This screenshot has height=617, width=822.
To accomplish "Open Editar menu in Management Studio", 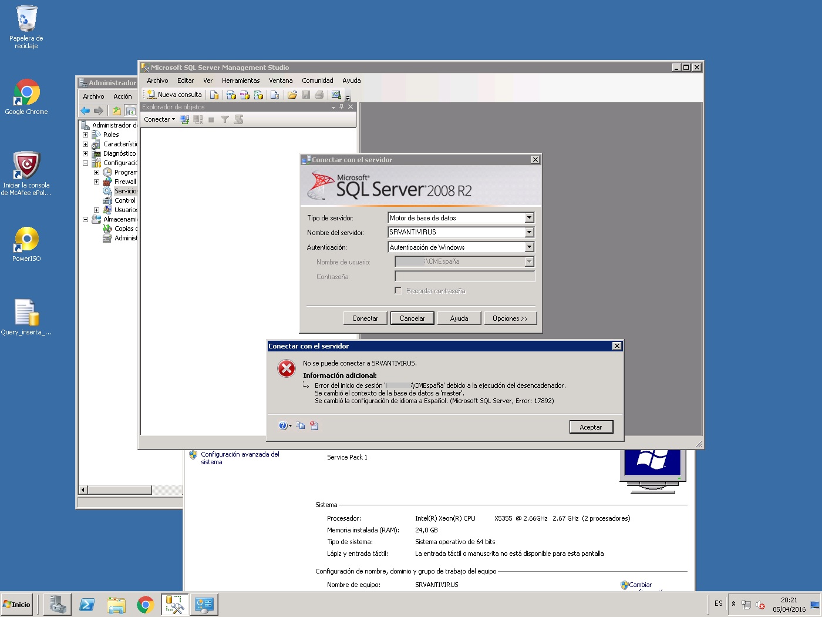I will click(x=186, y=81).
